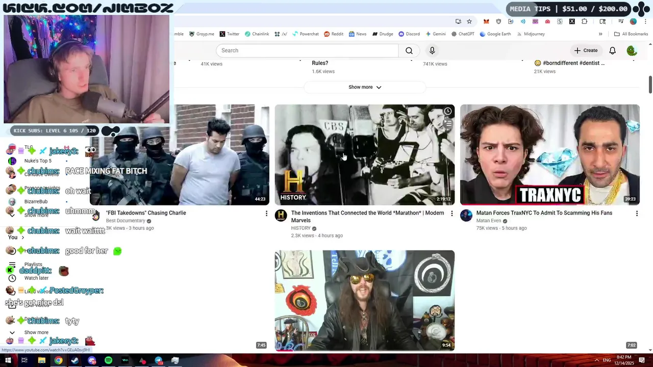Open the Groyp.me bookmark

pos(202,34)
